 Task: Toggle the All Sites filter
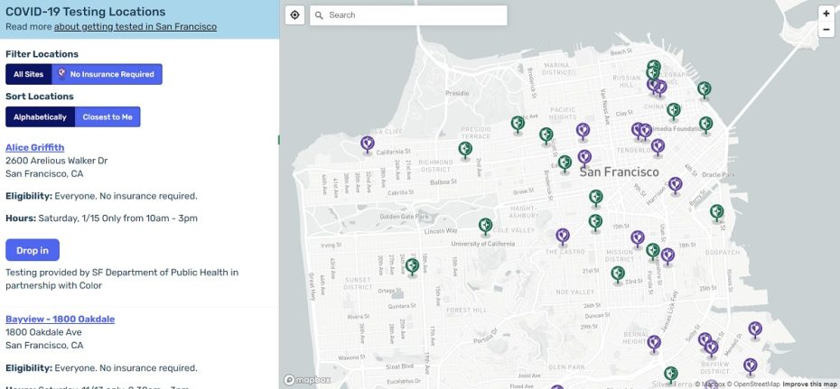pyautogui.click(x=29, y=74)
